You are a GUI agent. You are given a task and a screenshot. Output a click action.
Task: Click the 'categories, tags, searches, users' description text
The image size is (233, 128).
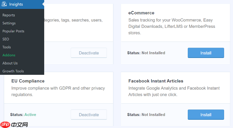73,20
